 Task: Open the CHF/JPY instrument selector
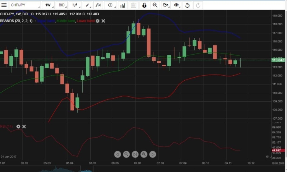coord(20,5)
